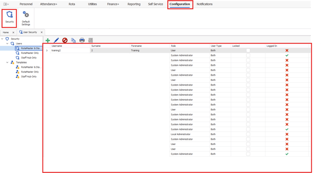Screen dimensions: 321x173
Task: Open the Finance+ ribbon tab
Action: 113,4
